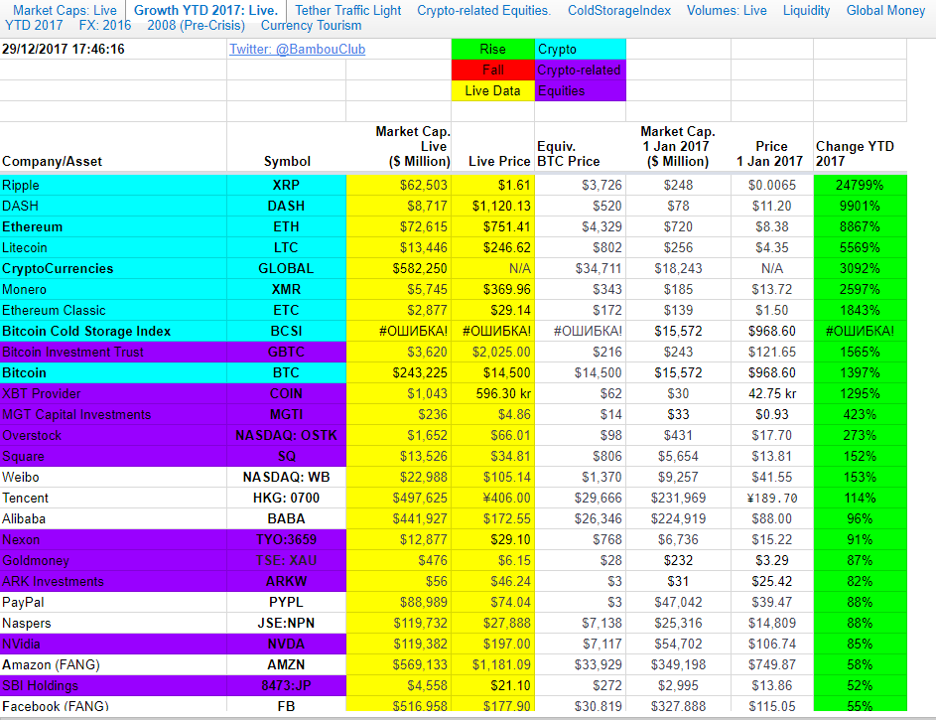Click the green Rise legend cell
936x720 pixels.
pyautogui.click(x=492, y=49)
